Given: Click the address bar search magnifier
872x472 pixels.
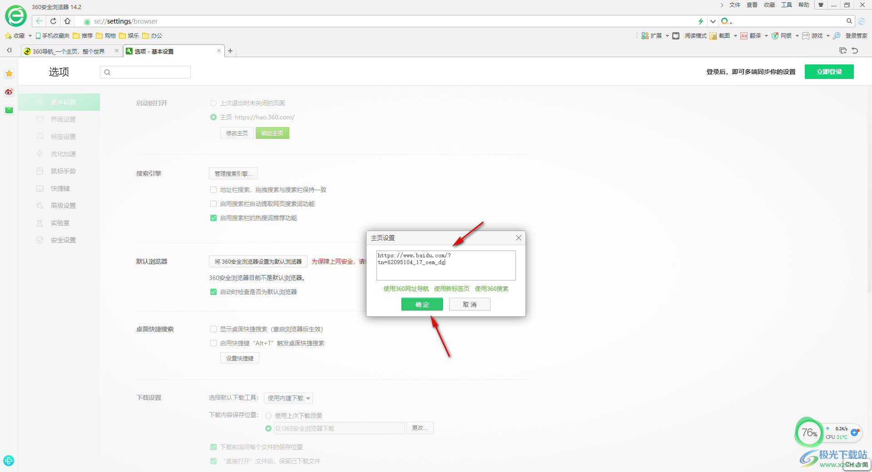Looking at the screenshot, I should 849,21.
